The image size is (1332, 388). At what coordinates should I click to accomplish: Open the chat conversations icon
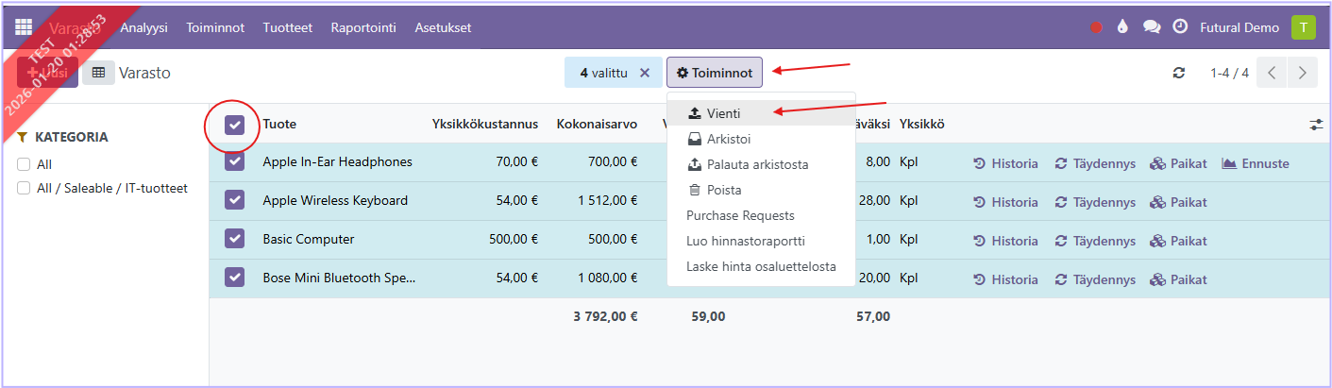coord(1152,27)
